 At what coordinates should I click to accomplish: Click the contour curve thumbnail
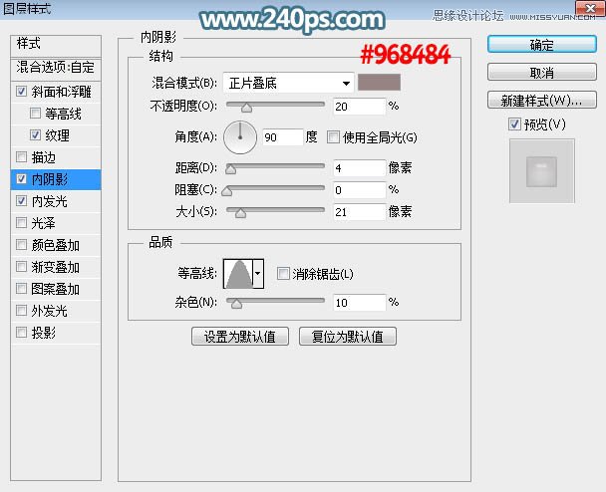pos(238,274)
